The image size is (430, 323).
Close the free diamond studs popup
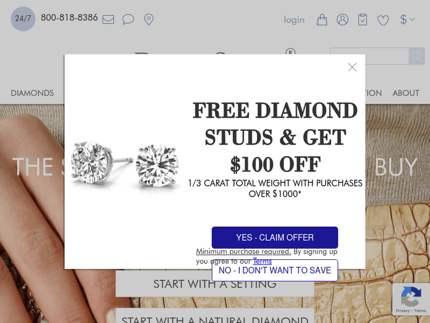[x=352, y=67]
